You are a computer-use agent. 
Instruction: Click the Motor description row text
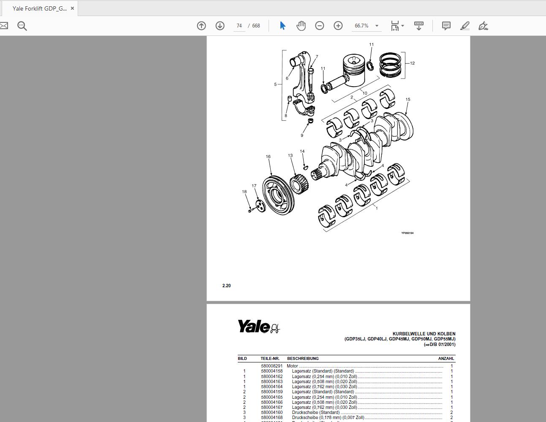click(292, 366)
